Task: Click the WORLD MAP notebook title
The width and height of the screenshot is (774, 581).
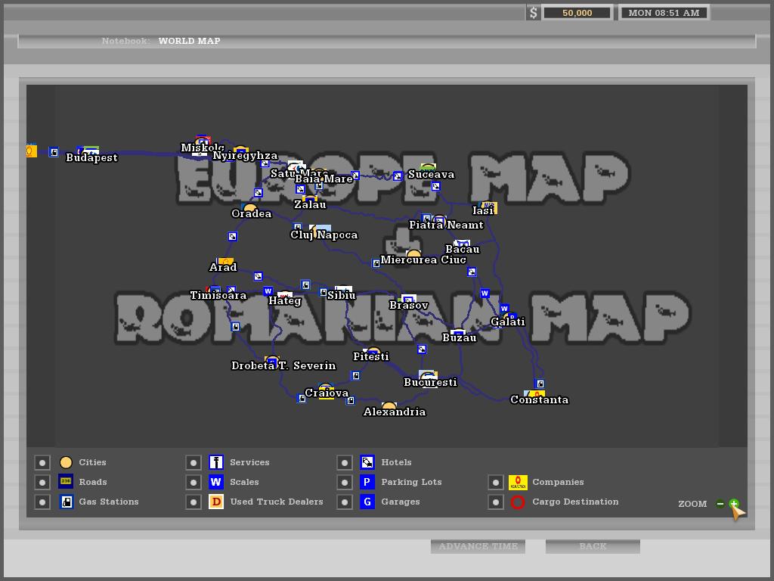Action: 189,41
